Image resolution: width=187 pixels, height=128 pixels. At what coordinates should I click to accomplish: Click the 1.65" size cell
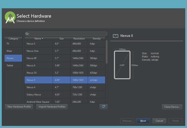point(62,101)
